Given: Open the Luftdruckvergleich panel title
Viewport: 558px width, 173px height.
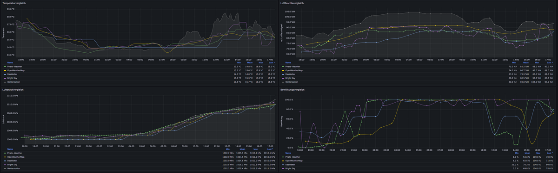Looking at the screenshot, I should coord(13,90).
